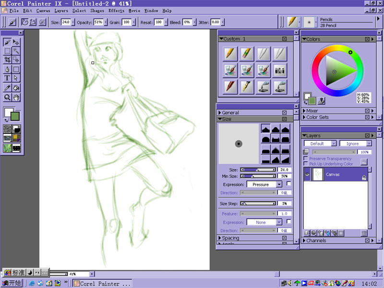Viewport: 384px width, 288px height.
Task: Pick the Shape Selection arrow tool
Action: 16,78
